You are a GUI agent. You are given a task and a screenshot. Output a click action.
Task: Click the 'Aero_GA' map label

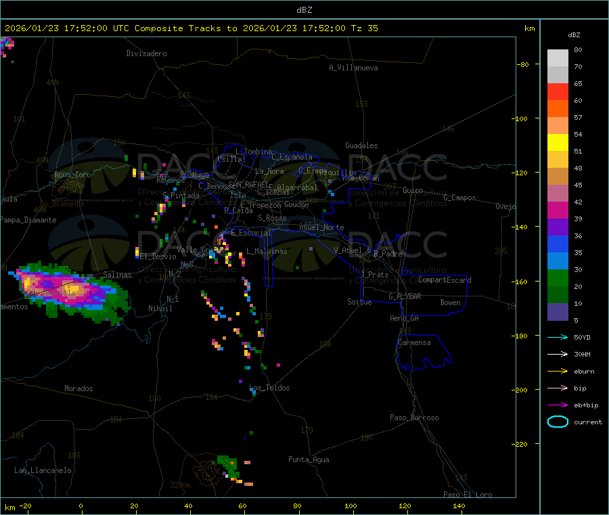[405, 318]
